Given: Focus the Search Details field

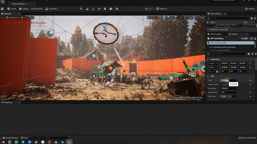Looking at the screenshot, I should [226, 54].
